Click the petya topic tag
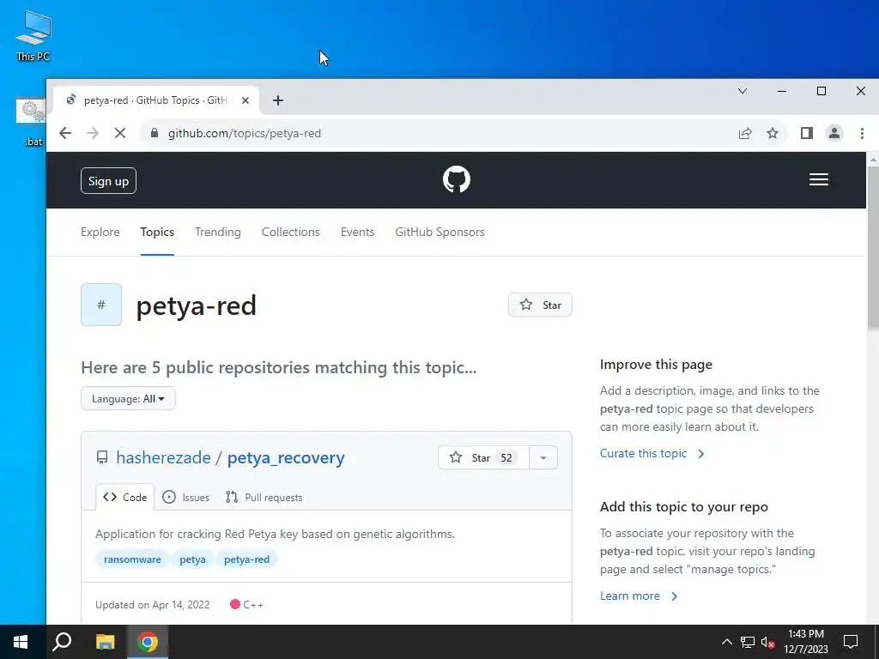This screenshot has height=659, width=879. tap(192, 559)
